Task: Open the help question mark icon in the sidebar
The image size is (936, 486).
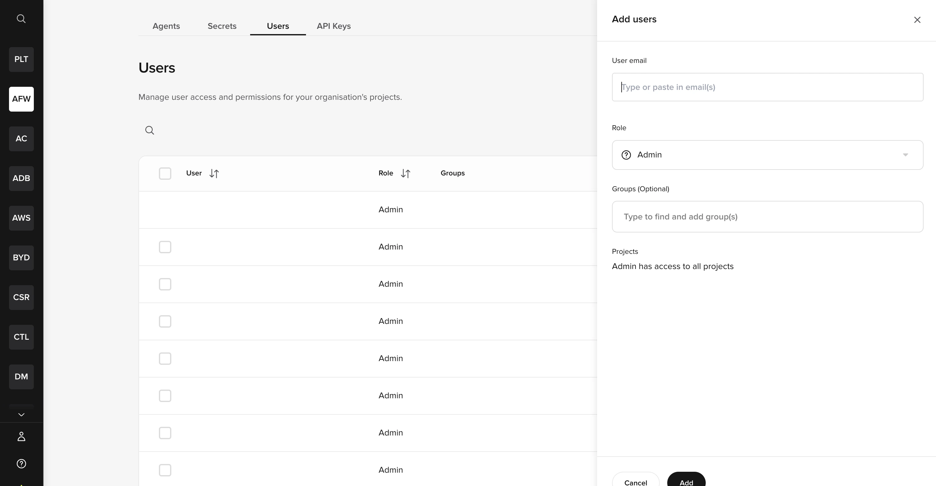Action: [21, 463]
